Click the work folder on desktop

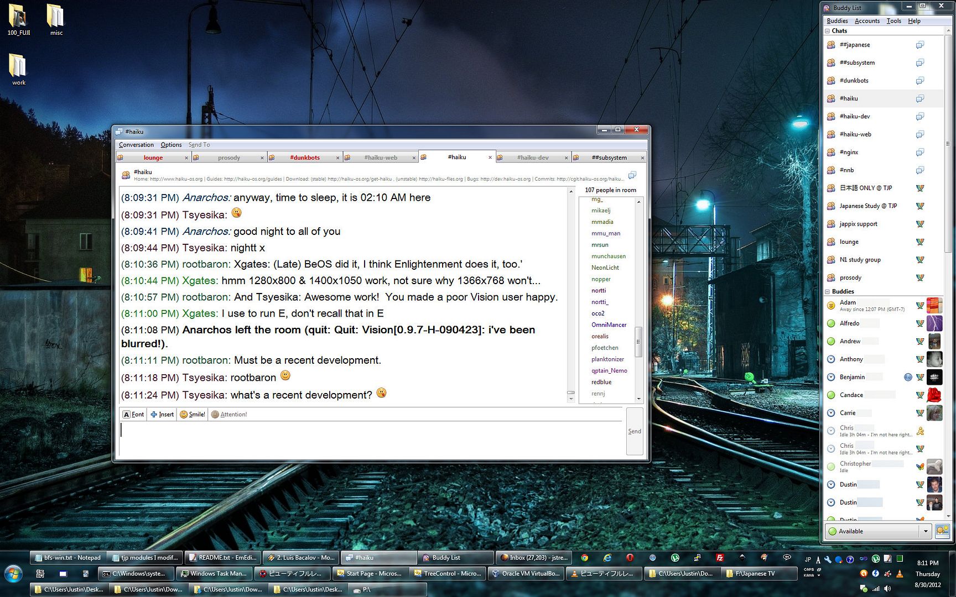coord(18,68)
